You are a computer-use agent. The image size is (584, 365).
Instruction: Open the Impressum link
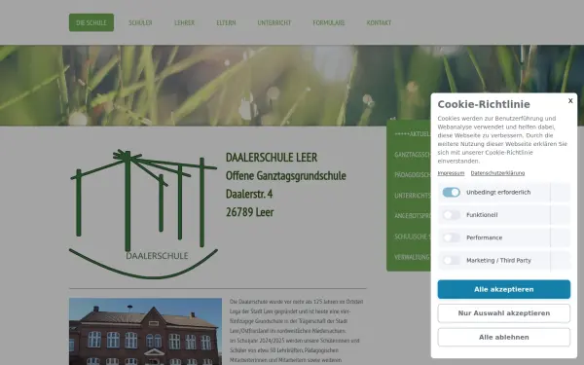tap(451, 173)
